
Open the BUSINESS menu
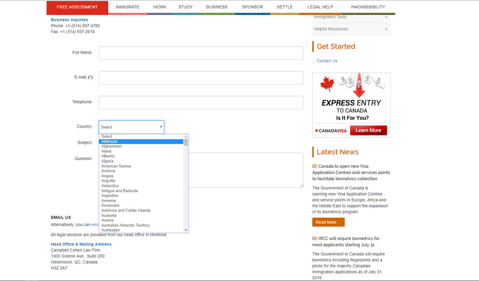pos(217,7)
